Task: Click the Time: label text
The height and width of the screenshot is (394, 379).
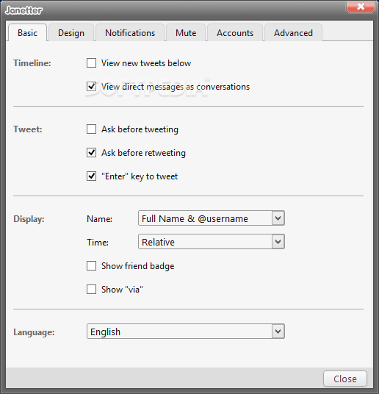Action: point(98,243)
